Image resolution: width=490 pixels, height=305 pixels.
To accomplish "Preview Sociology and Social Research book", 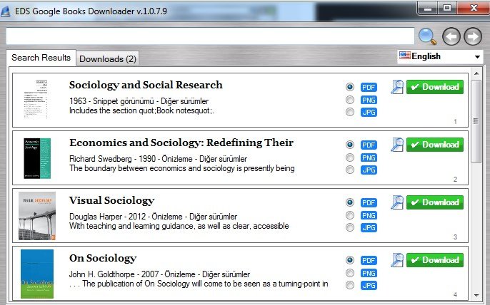I will tap(397, 87).
